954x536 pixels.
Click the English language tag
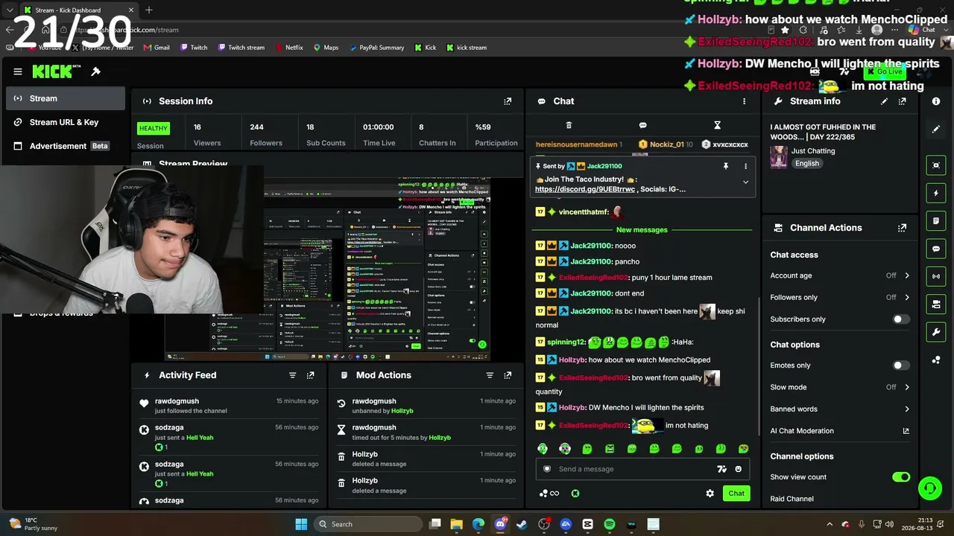click(807, 163)
